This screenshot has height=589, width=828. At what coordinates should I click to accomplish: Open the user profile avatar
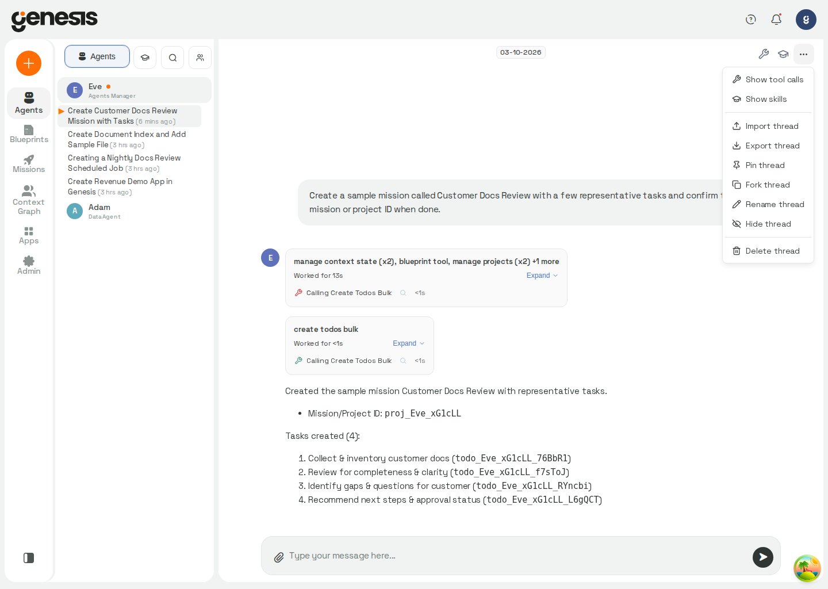click(806, 20)
